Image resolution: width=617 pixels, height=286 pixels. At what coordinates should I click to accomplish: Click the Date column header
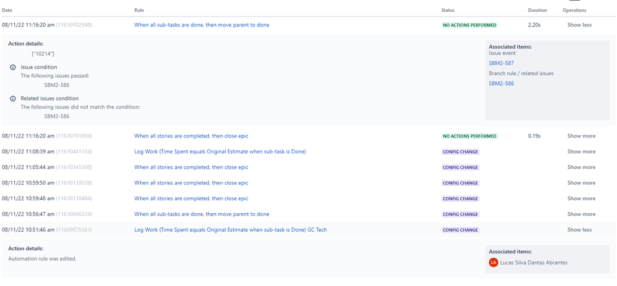pos(7,10)
